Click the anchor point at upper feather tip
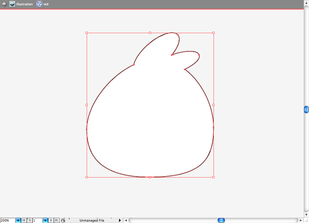Viewport: 309px width, 223px height. click(x=178, y=35)
